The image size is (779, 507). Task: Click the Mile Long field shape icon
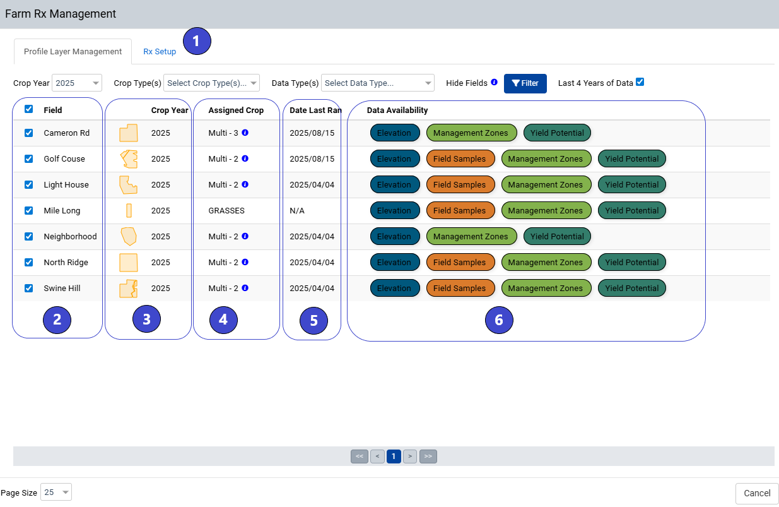point(129,211)
